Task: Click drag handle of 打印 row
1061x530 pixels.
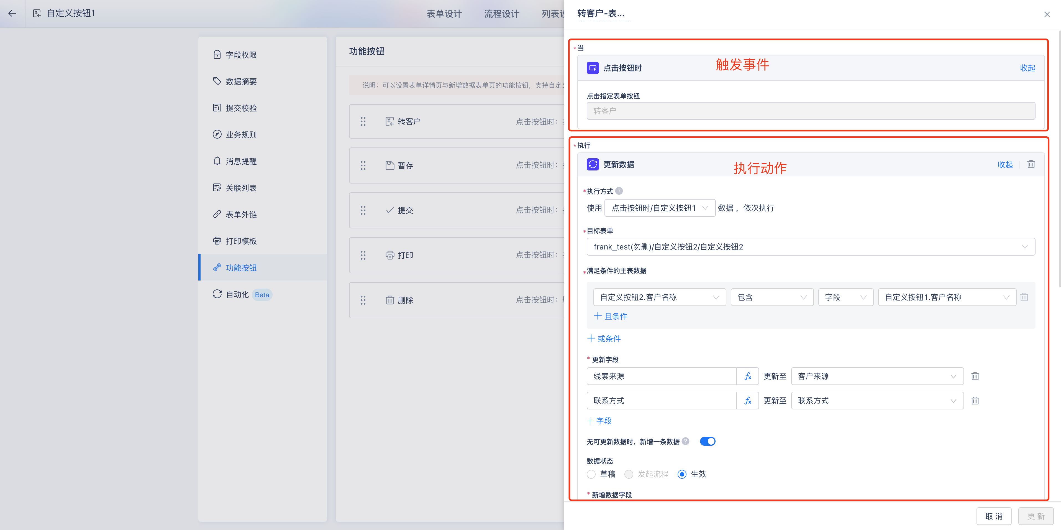Action: [x=363, y=255]
